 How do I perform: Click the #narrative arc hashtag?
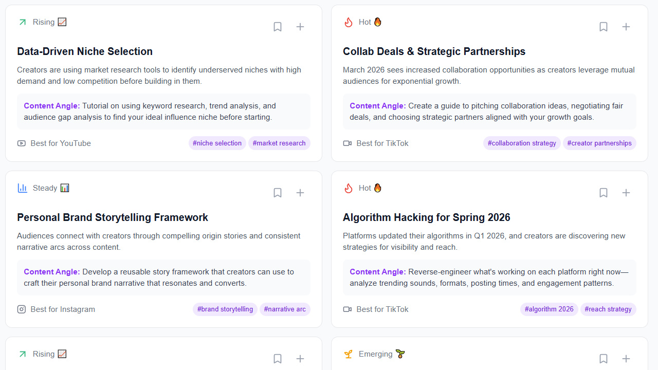285,309
